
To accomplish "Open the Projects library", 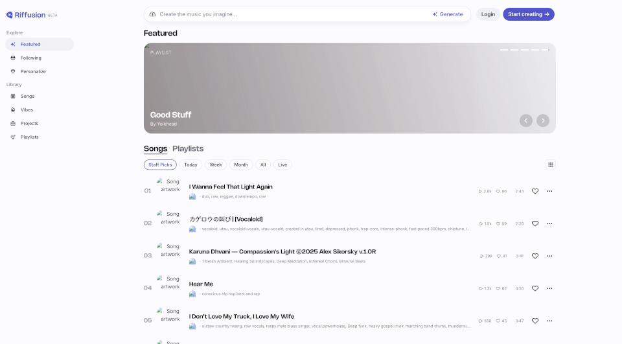I will pos(29,123).
